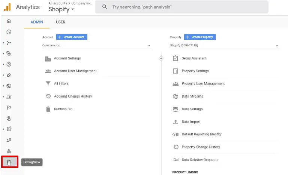
Task: Click the Data Deletion Requests Dd icon
Action: tap(176, 160)
